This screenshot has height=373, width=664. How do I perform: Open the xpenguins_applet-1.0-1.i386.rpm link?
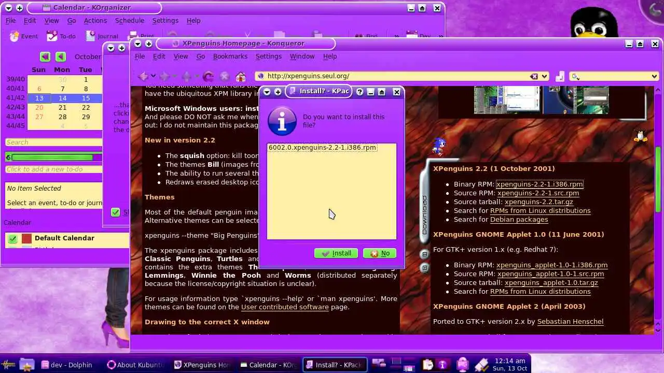click(552, 265)
